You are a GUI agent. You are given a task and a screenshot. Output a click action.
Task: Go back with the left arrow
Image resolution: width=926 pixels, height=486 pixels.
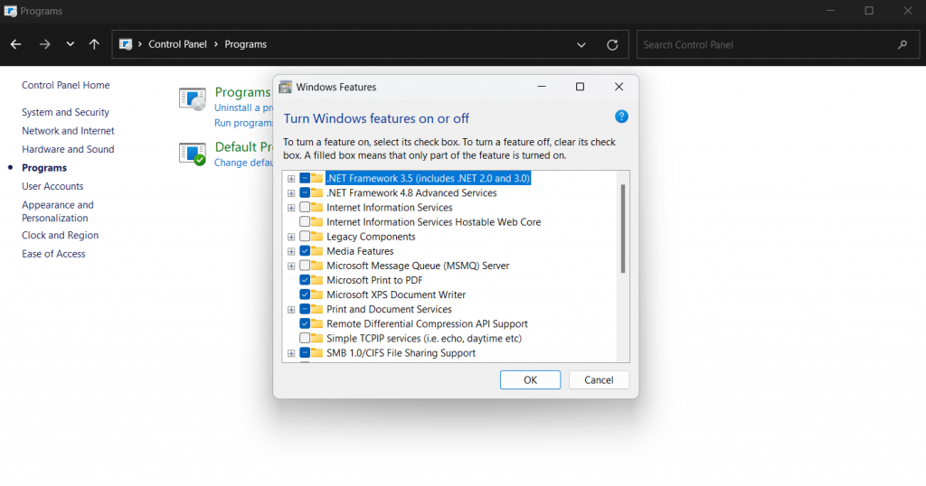(x=16, y=44)
